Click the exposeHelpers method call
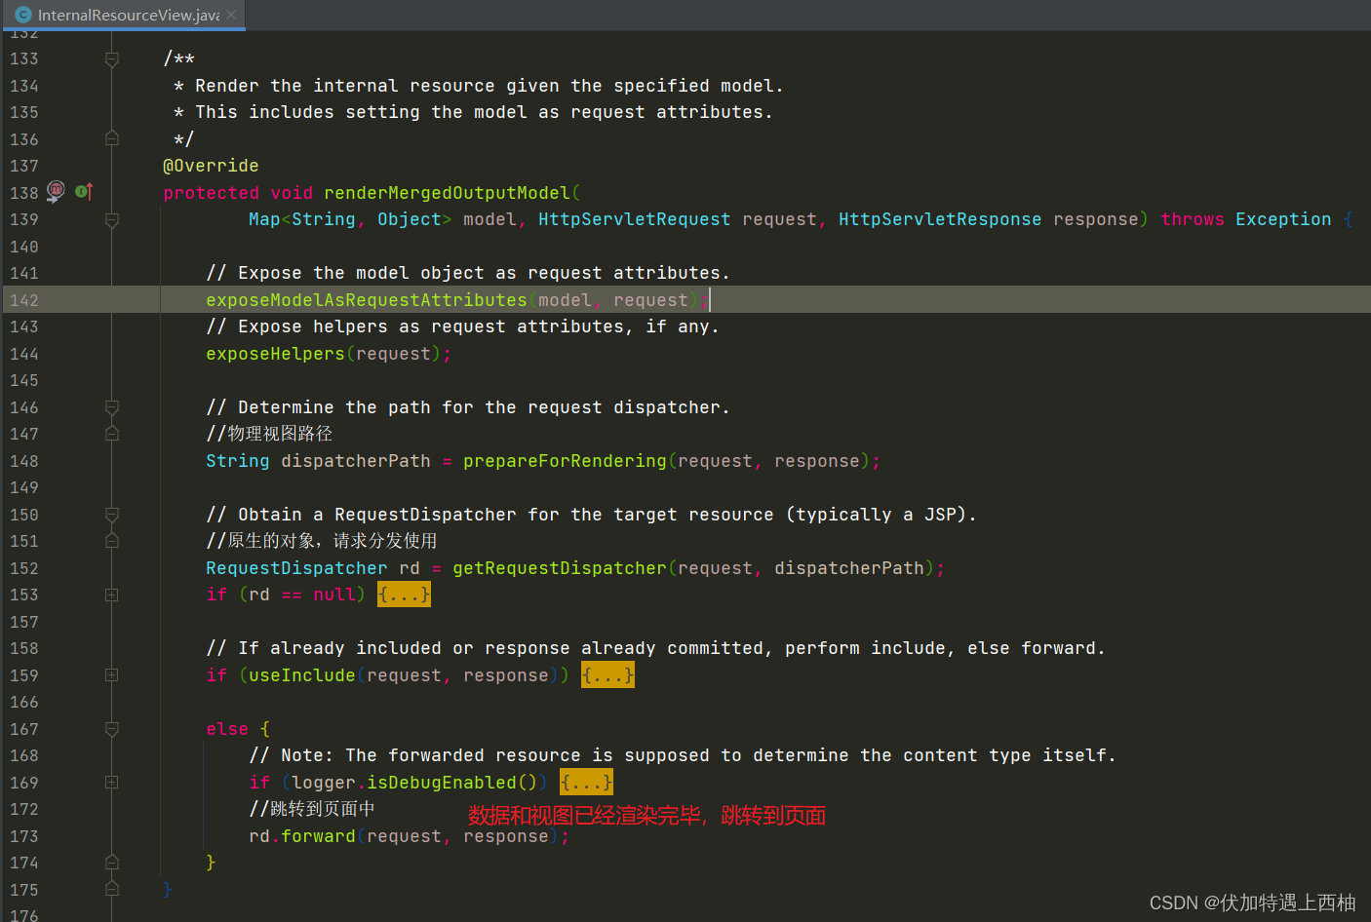This screenshot has width=1371, height=922. (x=275, y=354)
